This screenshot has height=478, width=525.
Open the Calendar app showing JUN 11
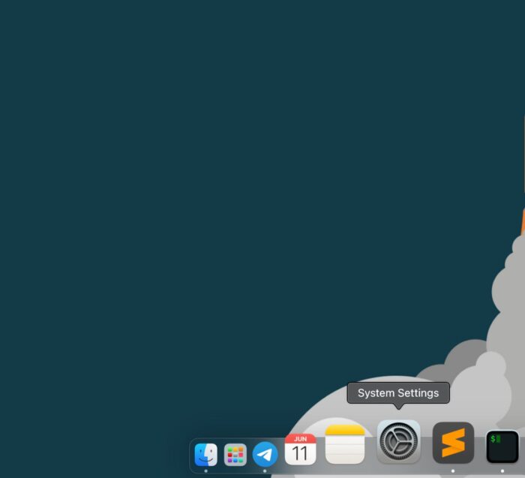coord(300,449)
